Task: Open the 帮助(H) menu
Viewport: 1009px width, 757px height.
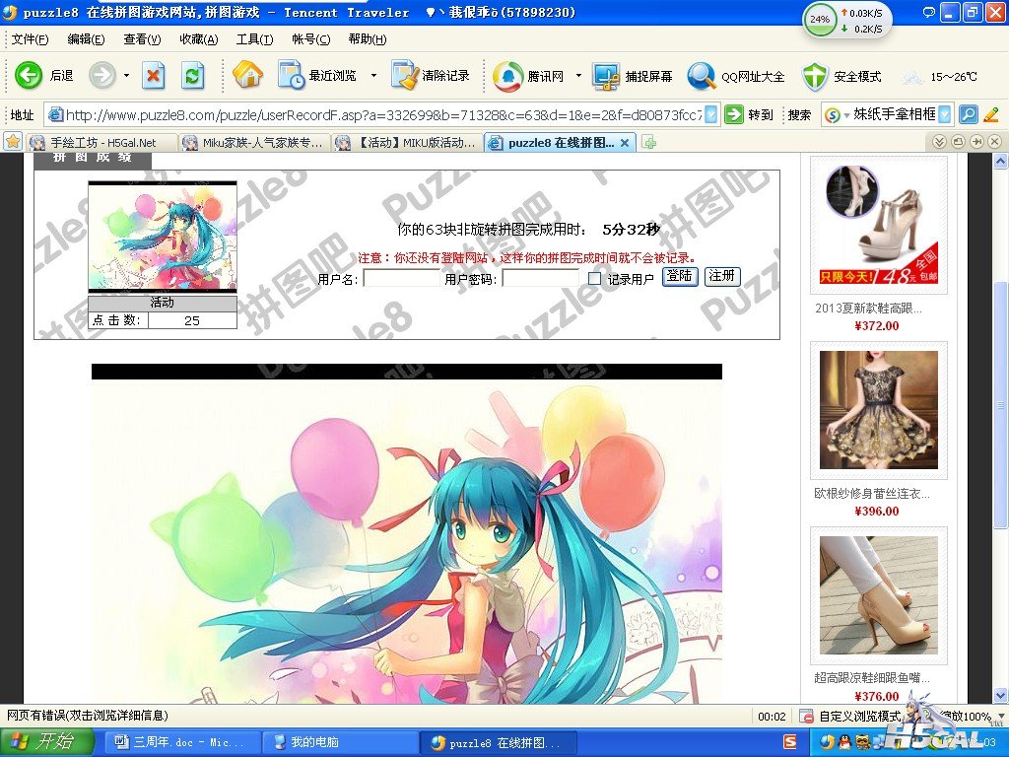Action: 367,39
